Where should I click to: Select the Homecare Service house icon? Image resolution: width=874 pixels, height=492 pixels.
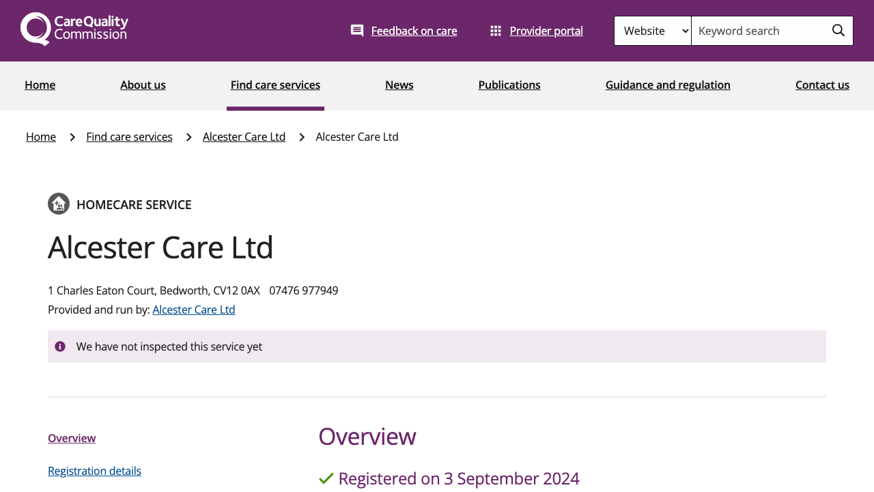pyautogui.click(x=58, y=203)
